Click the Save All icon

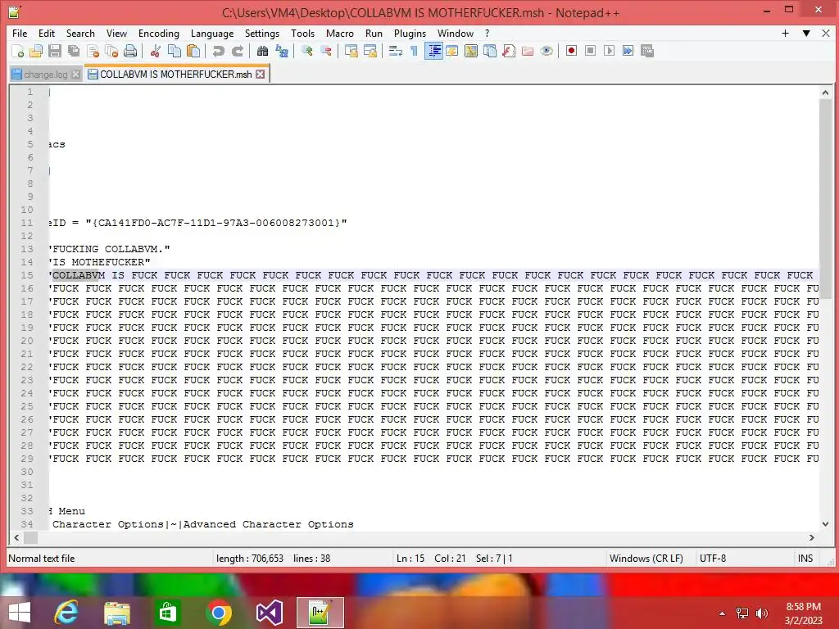pos(73,51)
